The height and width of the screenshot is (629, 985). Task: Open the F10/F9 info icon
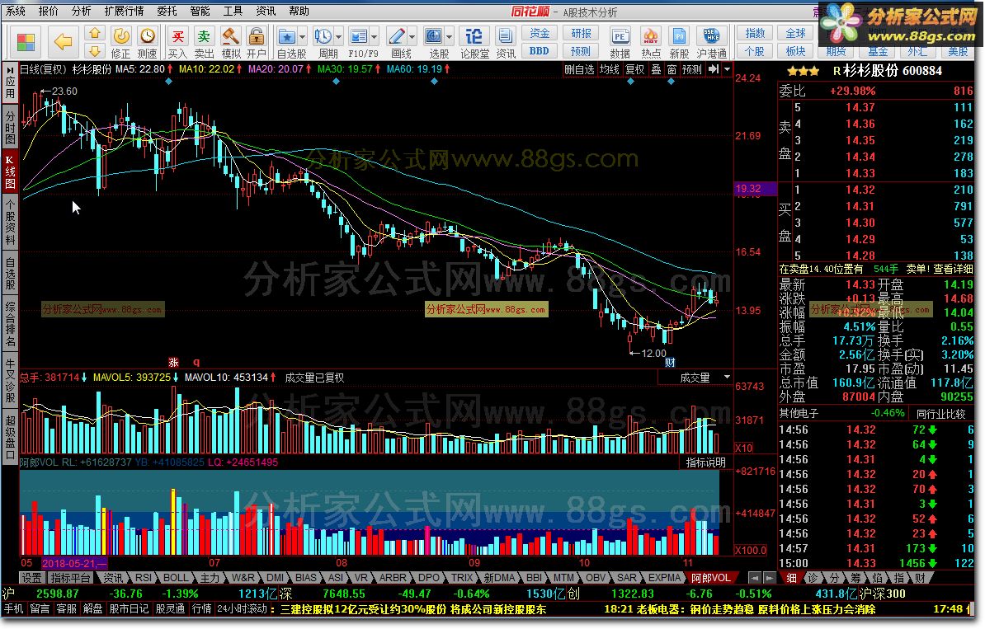click(359, 36)
